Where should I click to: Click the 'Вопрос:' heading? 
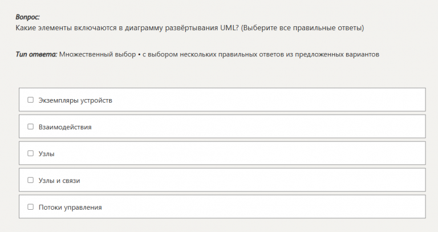click(28, 18)
